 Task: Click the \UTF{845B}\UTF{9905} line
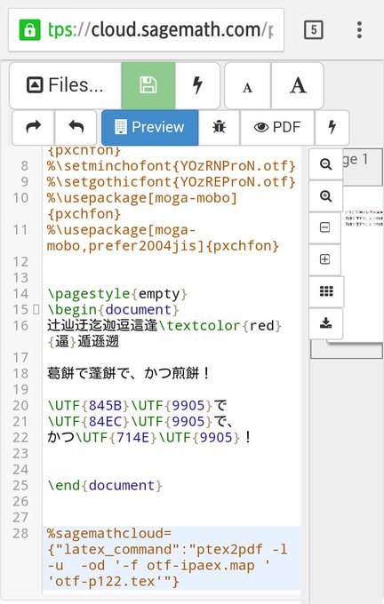click(137, 405)
